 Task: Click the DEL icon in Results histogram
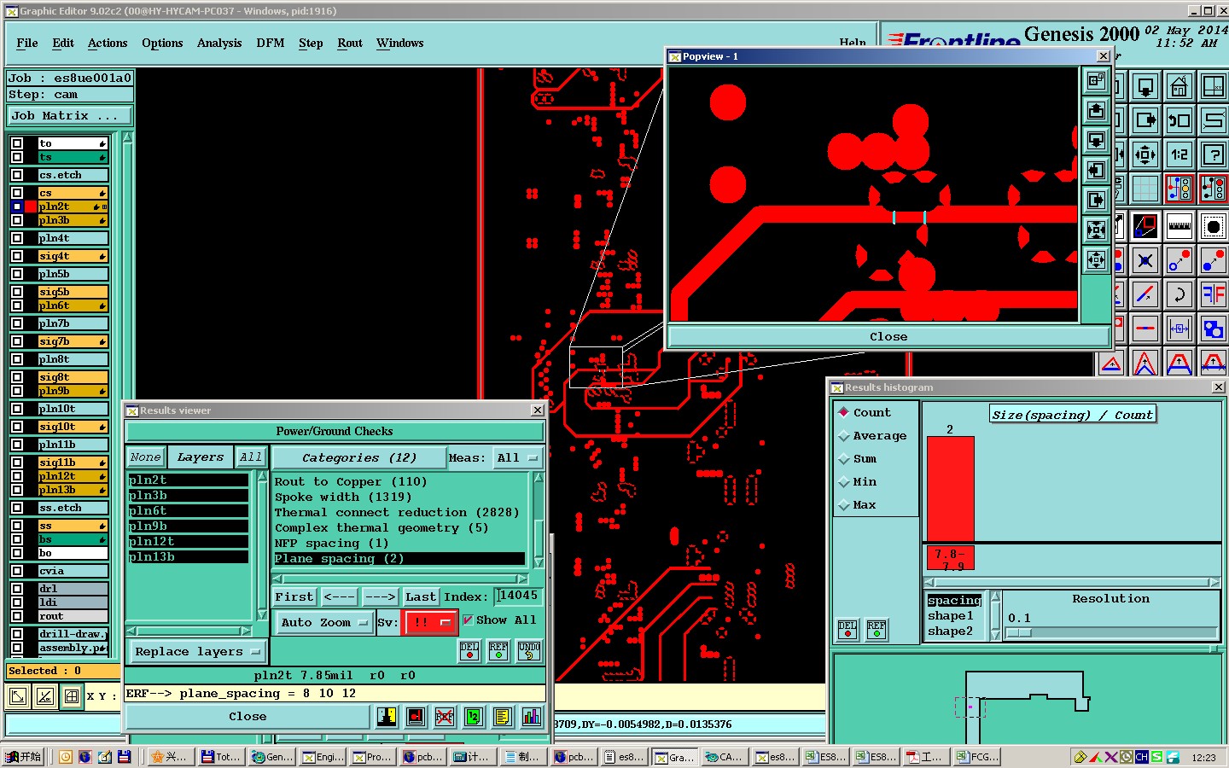point(847,630)
